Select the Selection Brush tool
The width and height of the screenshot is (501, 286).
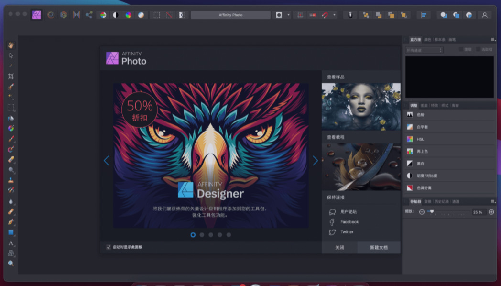point(11,87)
